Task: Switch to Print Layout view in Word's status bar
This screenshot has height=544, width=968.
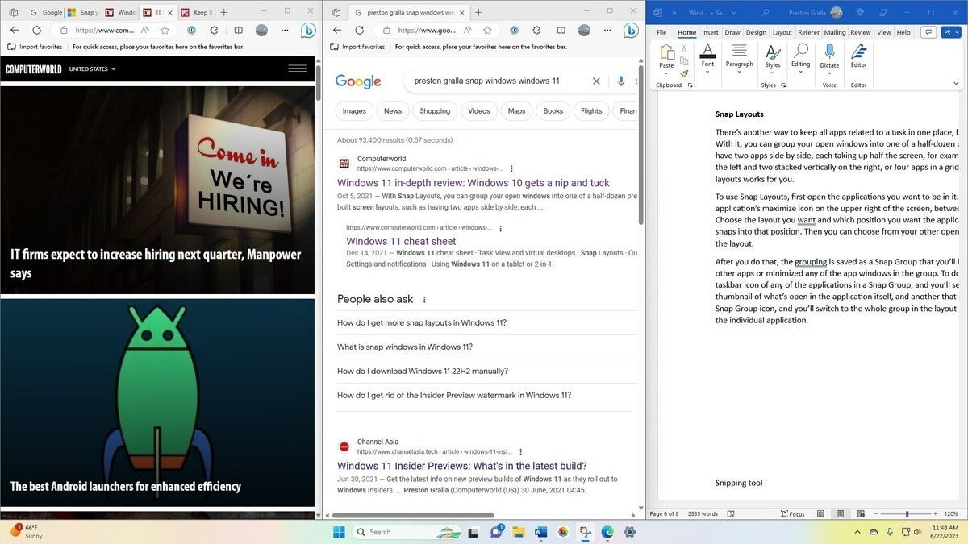Action: click(840, 513)
